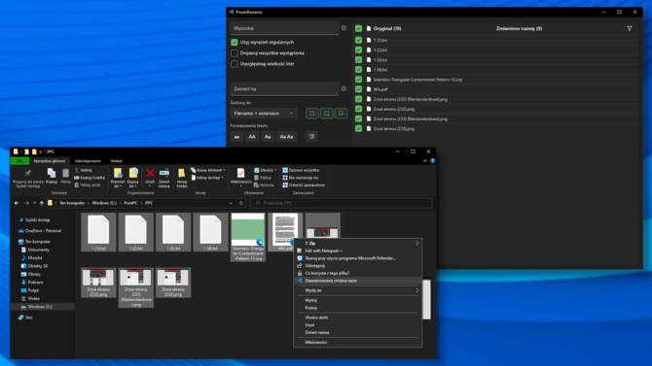
Task: Click 'Ten komputer' in breadcrumb path
Action: [x=72, y=203]
